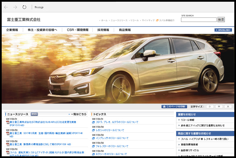Click the 重要なお知らせ panel header

(x=205, y=115)
